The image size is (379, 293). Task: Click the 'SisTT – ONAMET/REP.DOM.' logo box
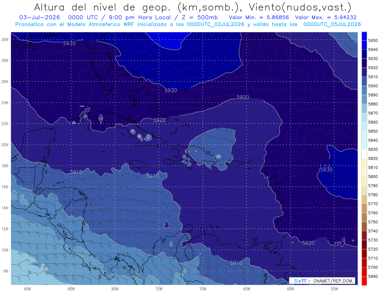[x=322, y=281]
